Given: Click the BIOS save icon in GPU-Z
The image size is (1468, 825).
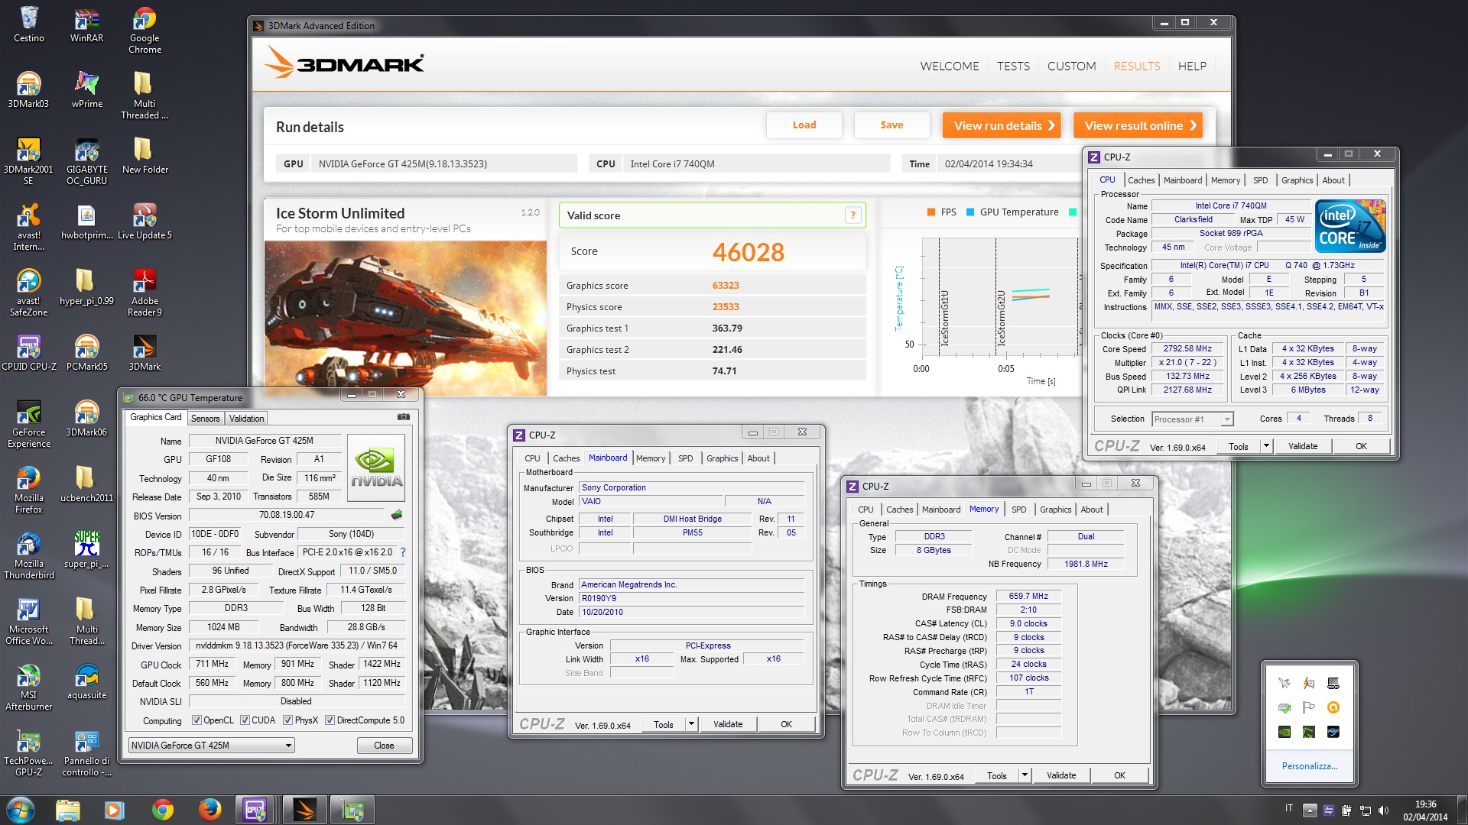Looking at the screenshot, I should pyautogui.click(x=397, y=515).
